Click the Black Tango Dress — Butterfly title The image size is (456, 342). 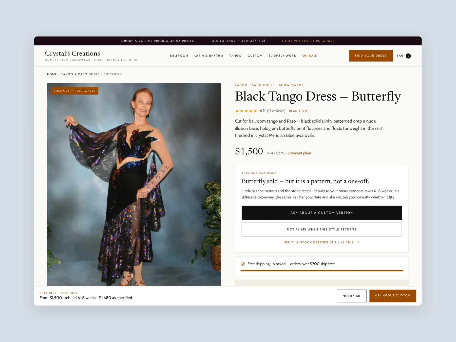point(318,97)
